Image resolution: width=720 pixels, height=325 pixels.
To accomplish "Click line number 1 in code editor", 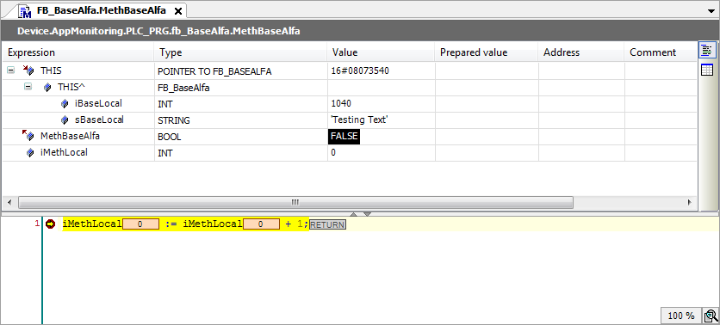I will (38, 224).
